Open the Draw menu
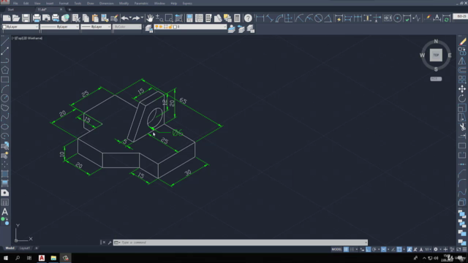The width and height of the screenshot is (468, 263). pyautogui.click(x=90, y=3)
